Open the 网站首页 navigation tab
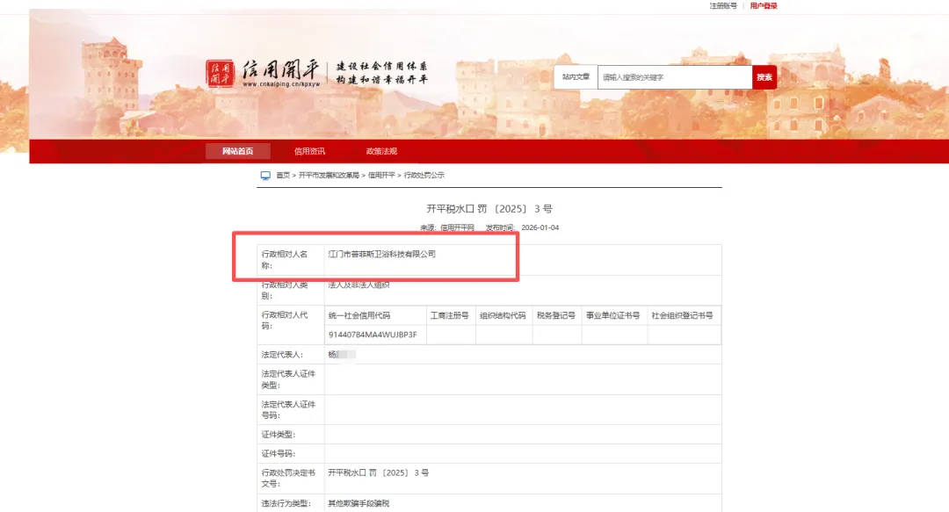 click(238, 151)
